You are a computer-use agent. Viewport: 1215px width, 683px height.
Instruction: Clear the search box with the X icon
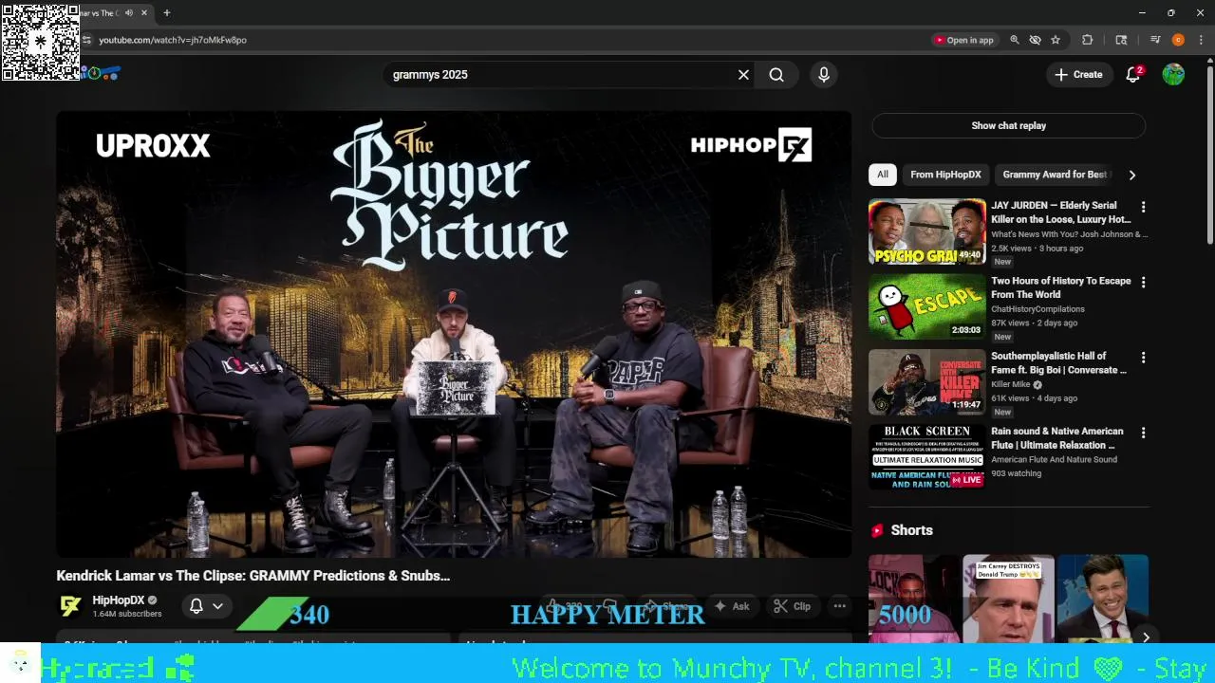743,75
